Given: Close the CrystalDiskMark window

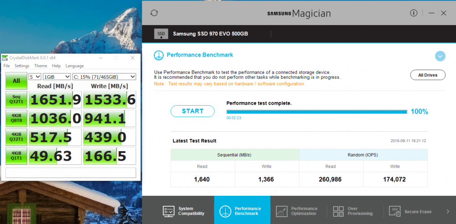Looking at the screenshot, I should [133, 58].
